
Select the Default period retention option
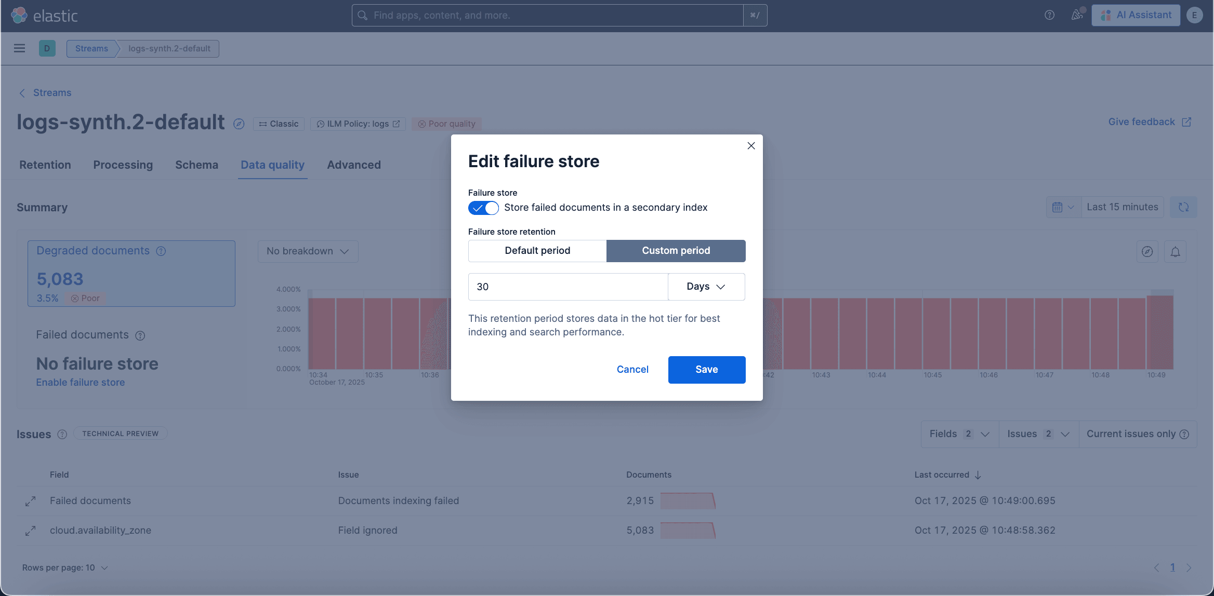[537, 250]
